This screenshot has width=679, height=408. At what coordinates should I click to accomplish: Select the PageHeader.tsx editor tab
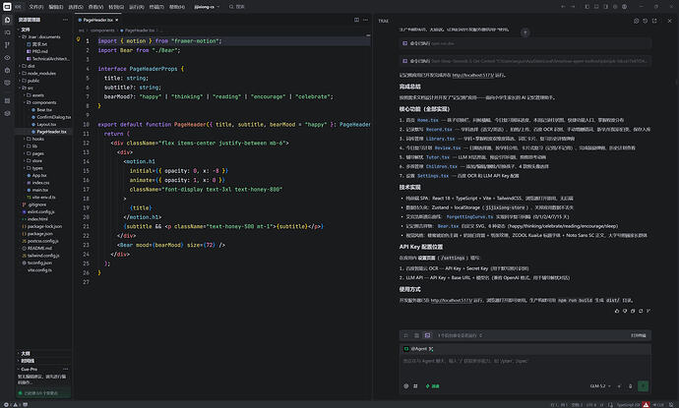pos(98,20)
